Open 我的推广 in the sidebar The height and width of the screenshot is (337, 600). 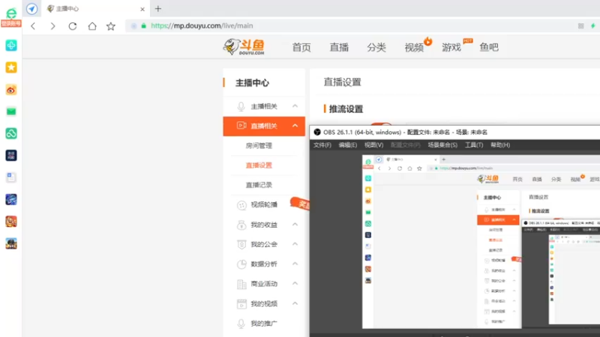264,324
